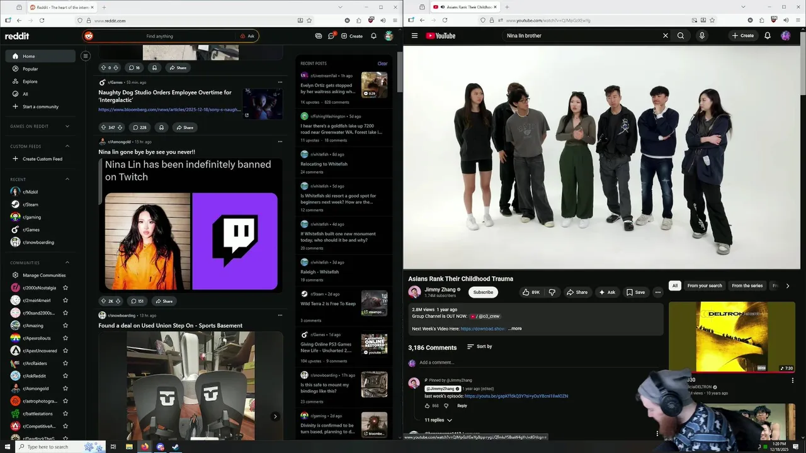This screenshot has width=806, height=453.
Task: Open Sort by for YouTube comments
Action: pyautogui.click(x=479, y=347)
